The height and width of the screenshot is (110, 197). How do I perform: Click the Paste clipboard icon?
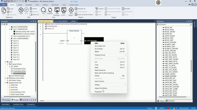tap(4, 10)
